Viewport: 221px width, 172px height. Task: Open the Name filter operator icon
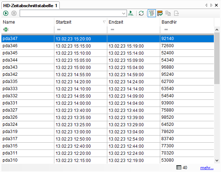point(5,29)
